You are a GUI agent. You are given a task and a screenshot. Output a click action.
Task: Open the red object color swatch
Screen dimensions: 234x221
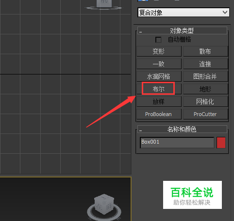tap(221, 143)
